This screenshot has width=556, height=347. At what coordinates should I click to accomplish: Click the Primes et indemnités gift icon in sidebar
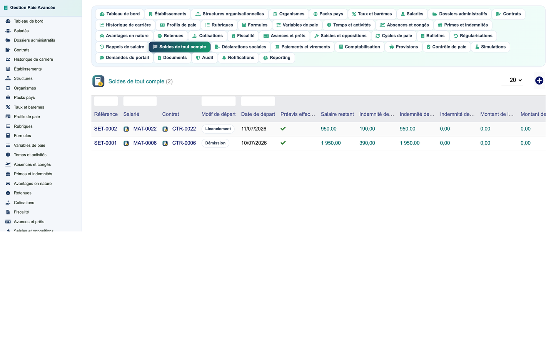(8, 174)
